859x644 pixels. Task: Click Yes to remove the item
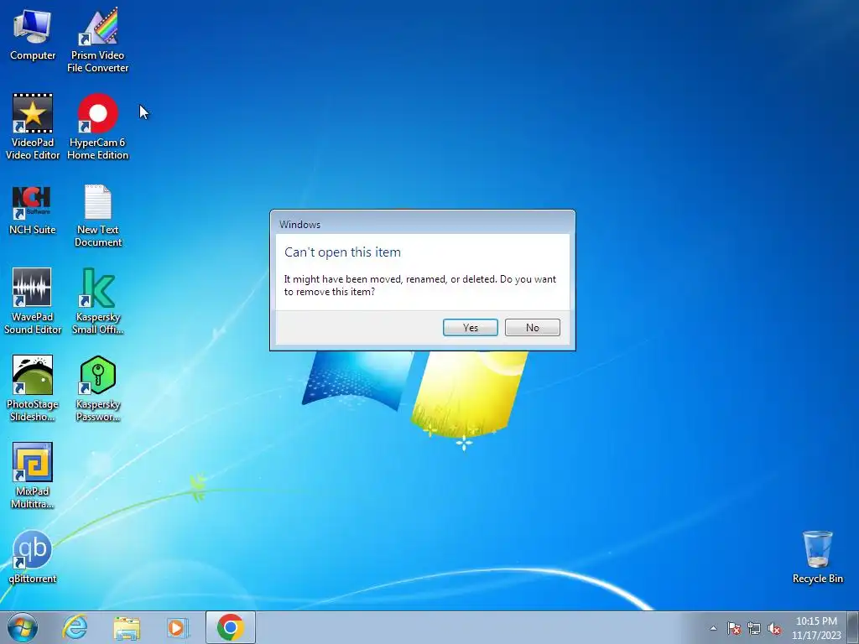(470, 328)
